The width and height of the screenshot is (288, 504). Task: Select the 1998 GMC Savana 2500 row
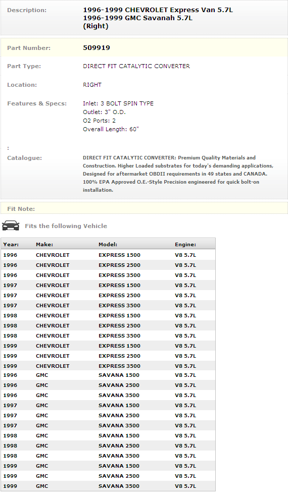(x=108, y=445)
